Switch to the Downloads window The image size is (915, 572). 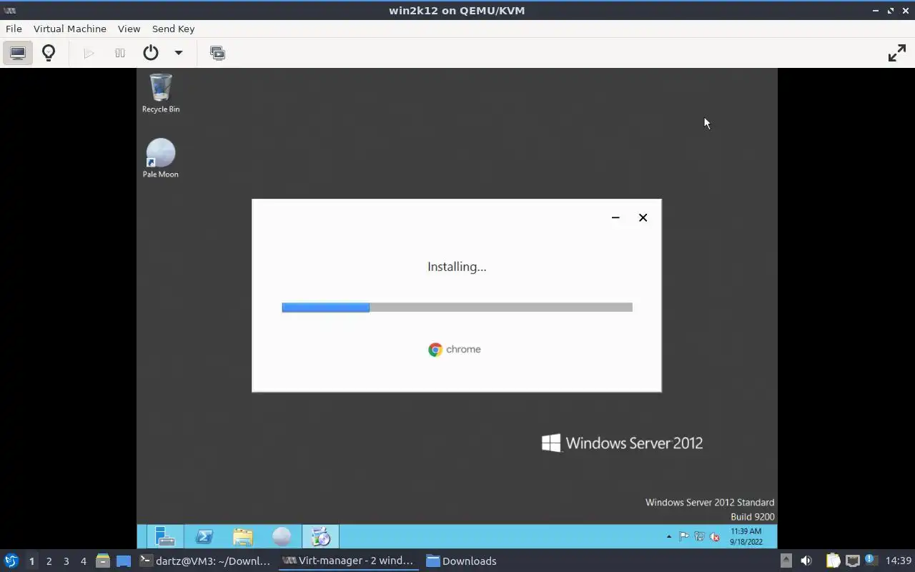pos(462,561)
